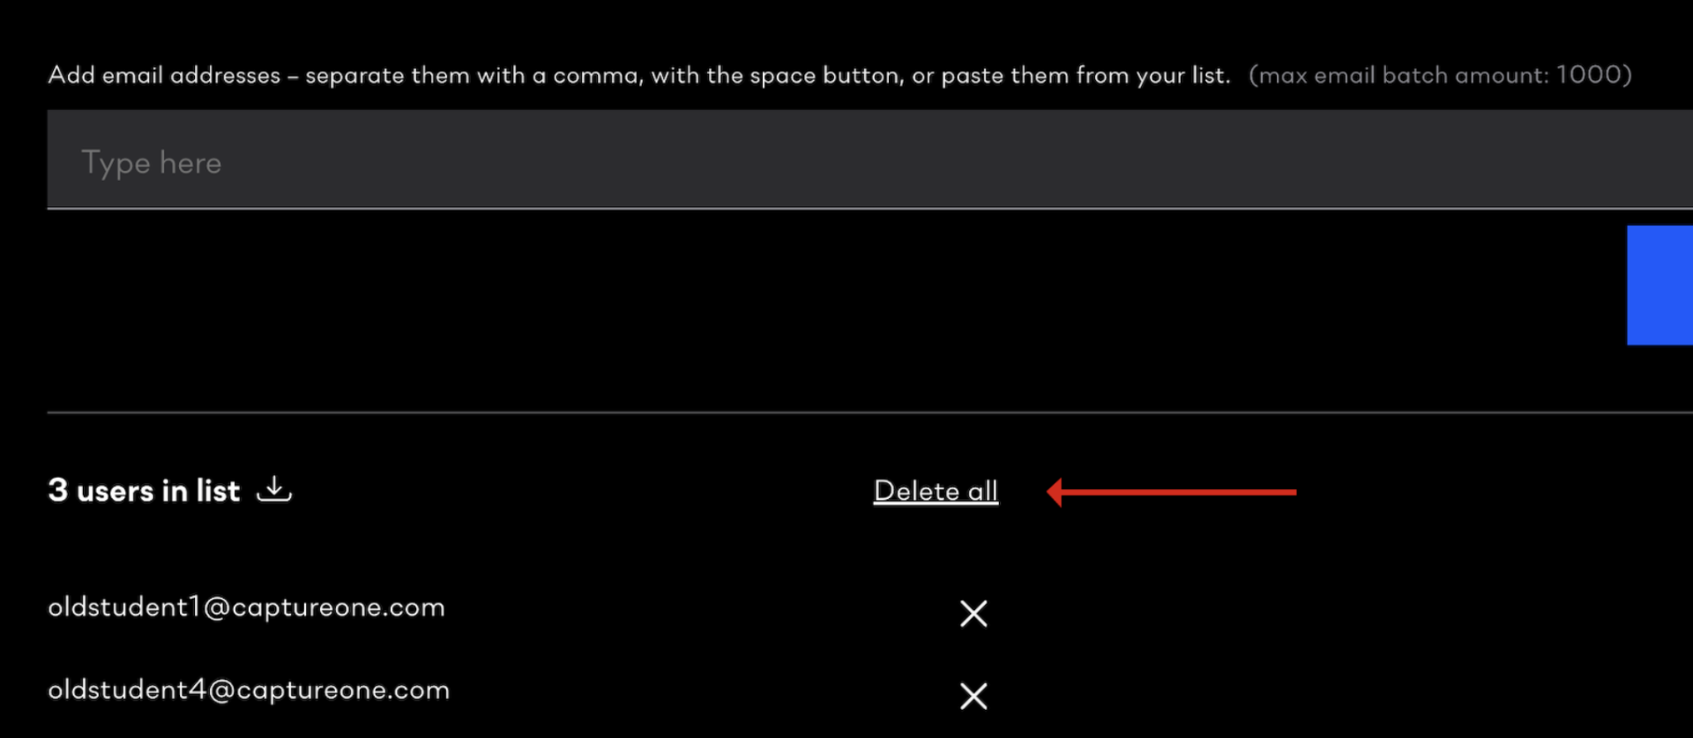Image resolution: width=1693 pixels, height=738 pixels.
Task: Click the underline of the email input
Action: (x=869, y=208)
